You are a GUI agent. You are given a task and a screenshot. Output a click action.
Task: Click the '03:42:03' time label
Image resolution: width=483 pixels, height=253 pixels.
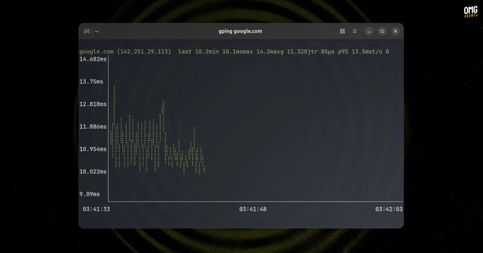click(x=389, y=209)
